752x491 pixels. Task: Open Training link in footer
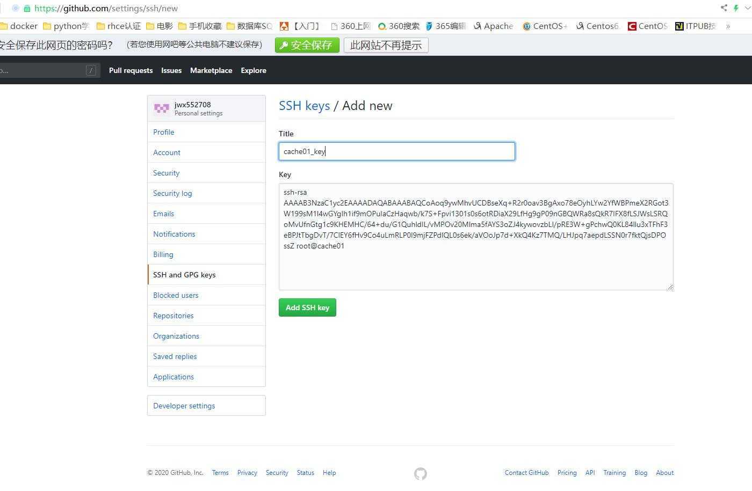pyautogui.click(x=614, y=473)
